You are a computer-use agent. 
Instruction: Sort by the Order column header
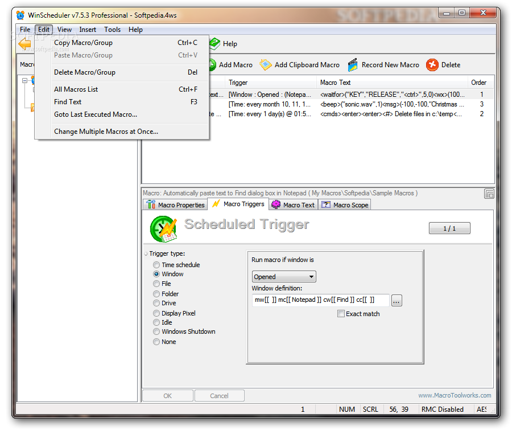tap(481, 83)
